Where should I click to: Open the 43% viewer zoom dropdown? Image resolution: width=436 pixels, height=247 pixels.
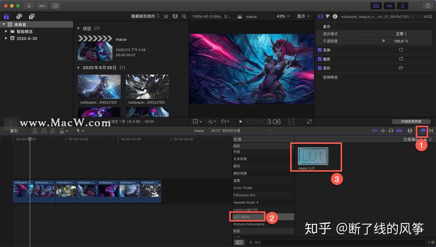pos(282,16)
